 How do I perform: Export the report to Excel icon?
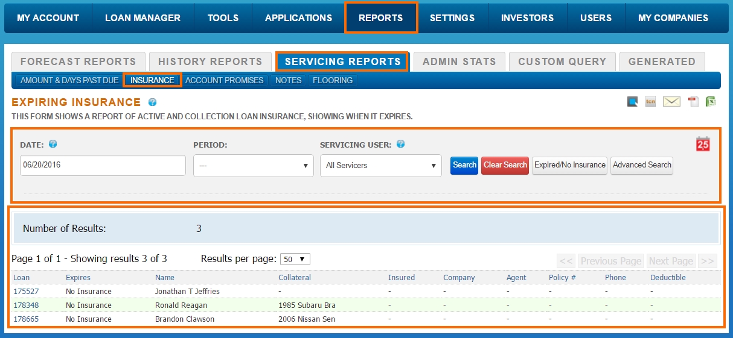(711, 102)
